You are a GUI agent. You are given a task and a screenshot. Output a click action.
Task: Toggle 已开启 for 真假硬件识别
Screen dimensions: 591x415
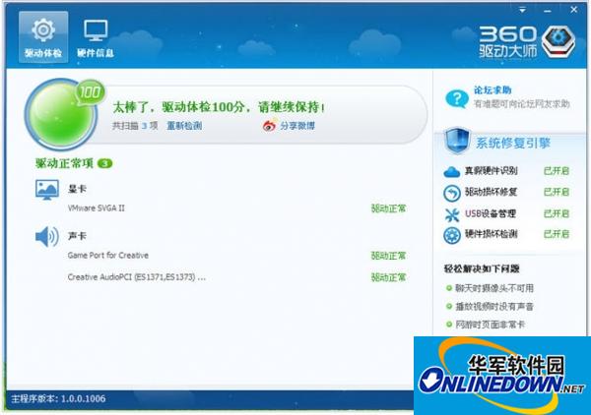point(556,171)
